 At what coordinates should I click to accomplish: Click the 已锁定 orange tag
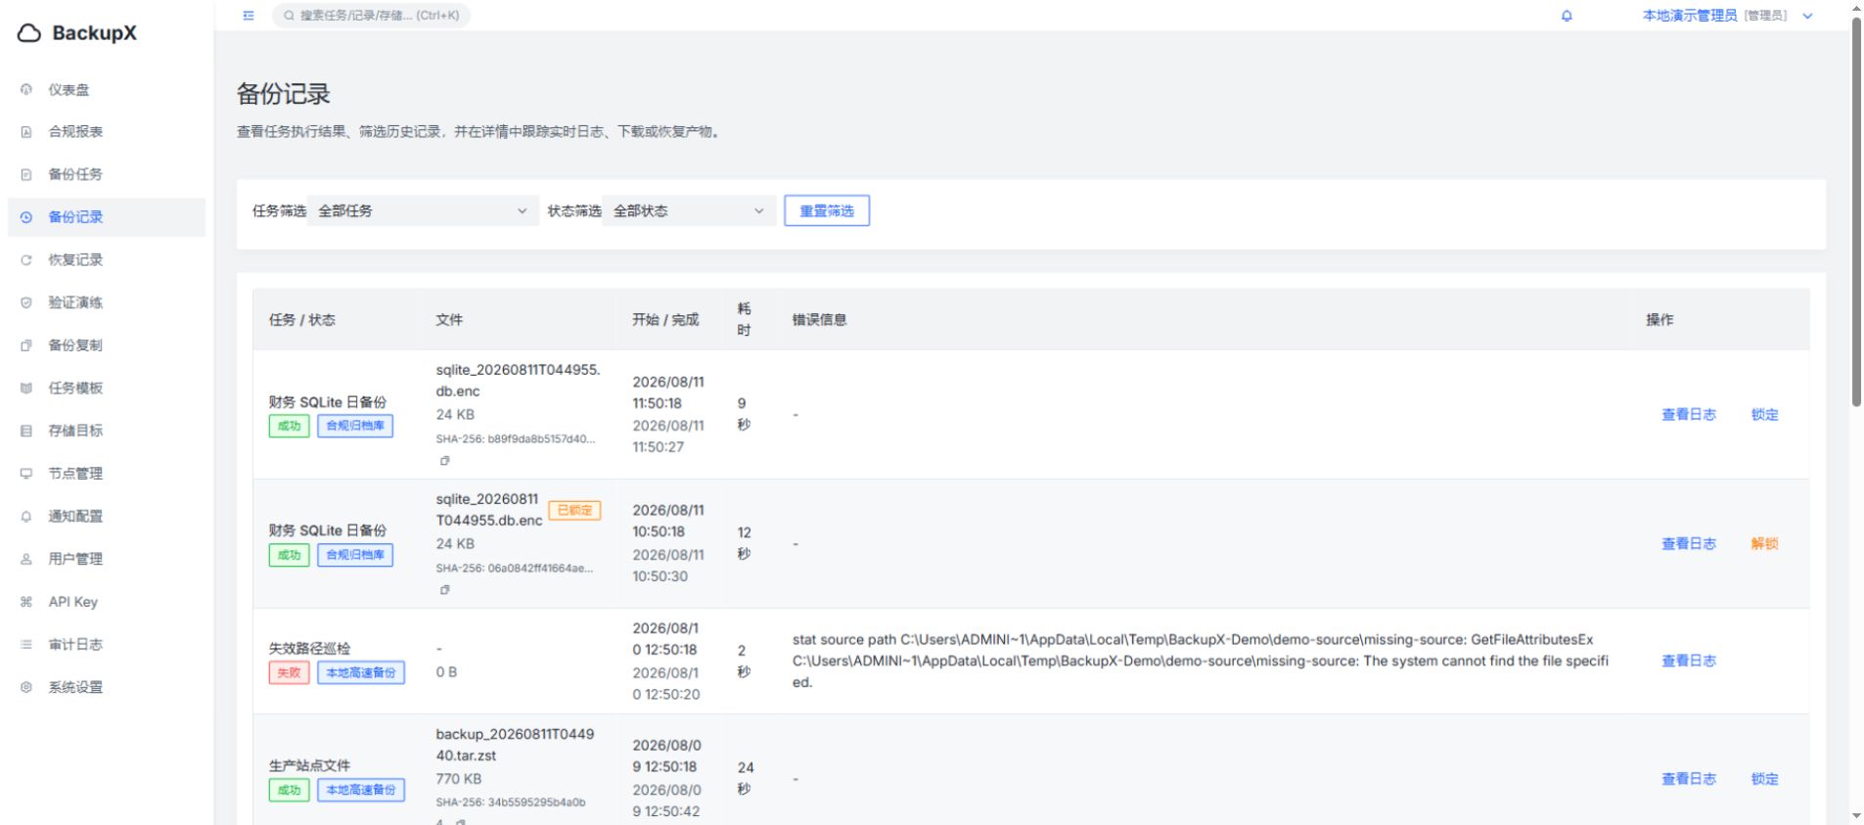pos(574,511)
